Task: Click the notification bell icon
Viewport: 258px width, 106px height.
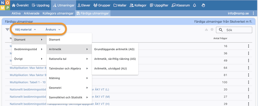Action: (194, 5)
